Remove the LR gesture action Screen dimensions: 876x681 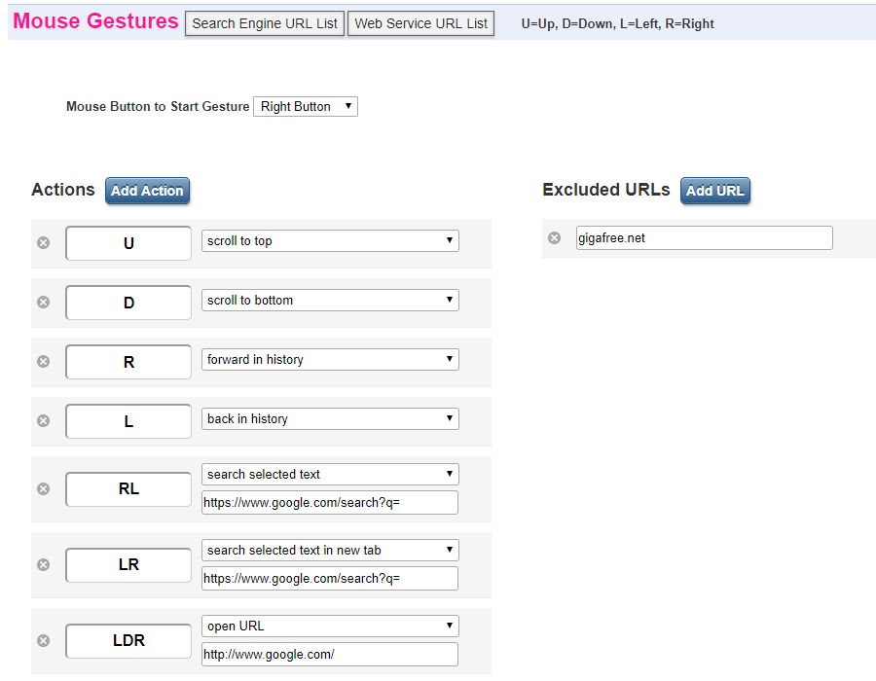(x=43, y=565)
